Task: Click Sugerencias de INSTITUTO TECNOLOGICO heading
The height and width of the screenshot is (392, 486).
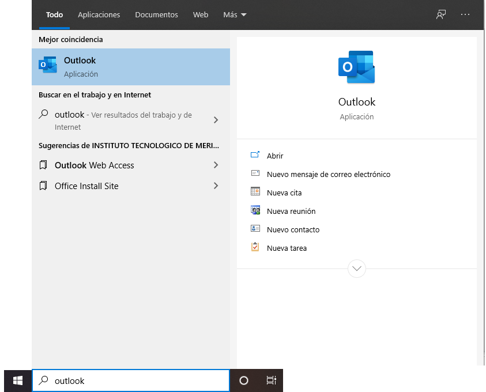Action: 129,146
